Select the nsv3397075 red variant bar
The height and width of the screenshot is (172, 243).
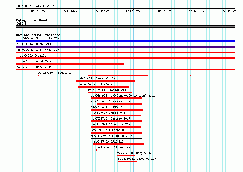click(117, 133)
